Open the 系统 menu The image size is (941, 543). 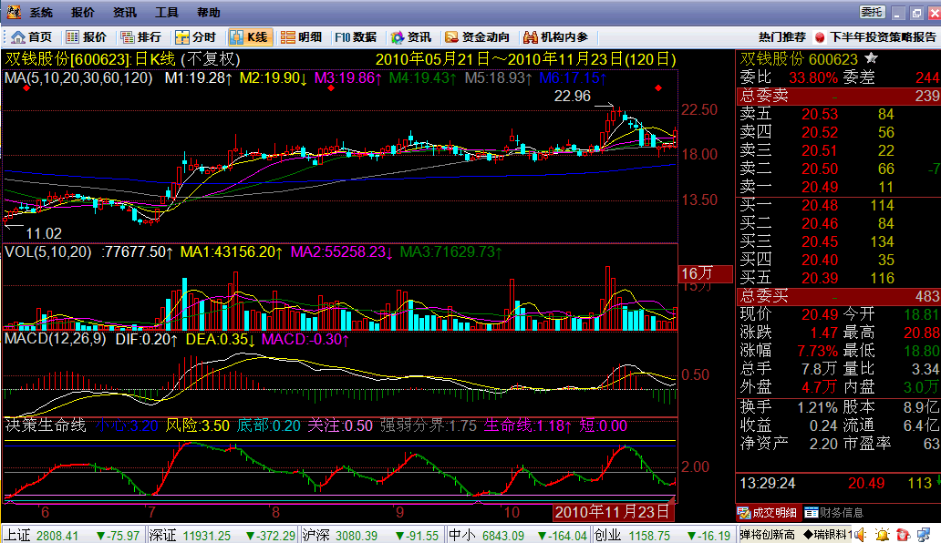(41, 13)
